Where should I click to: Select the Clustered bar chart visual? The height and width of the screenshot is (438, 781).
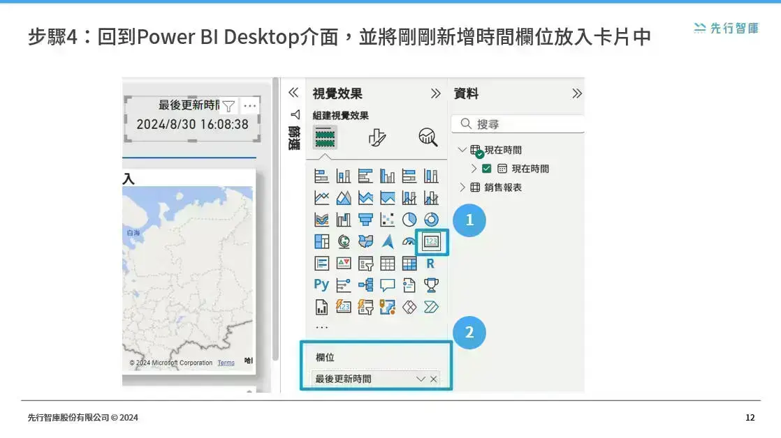(365, 176)
